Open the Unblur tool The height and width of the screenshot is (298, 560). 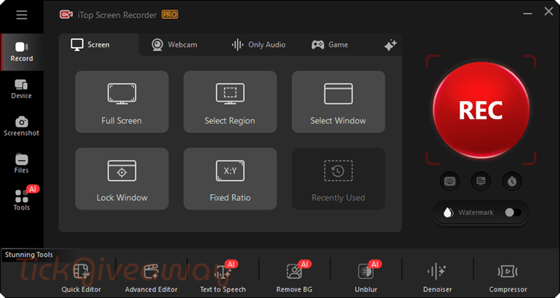[x=366, y=278]
